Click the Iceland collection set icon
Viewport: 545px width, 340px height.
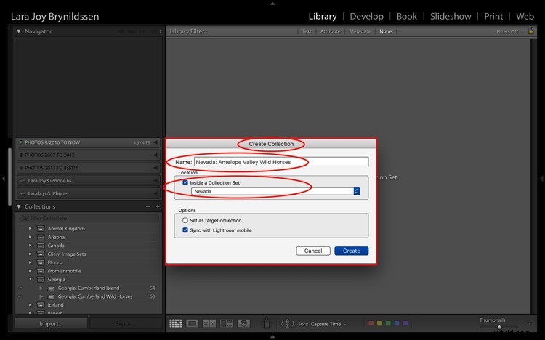(41, 305)
